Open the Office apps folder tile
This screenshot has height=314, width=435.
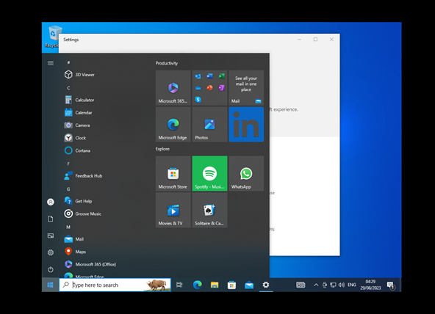209,88
